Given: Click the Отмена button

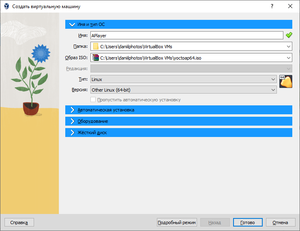Looking at the screenshot, I should tap(280, 222).
